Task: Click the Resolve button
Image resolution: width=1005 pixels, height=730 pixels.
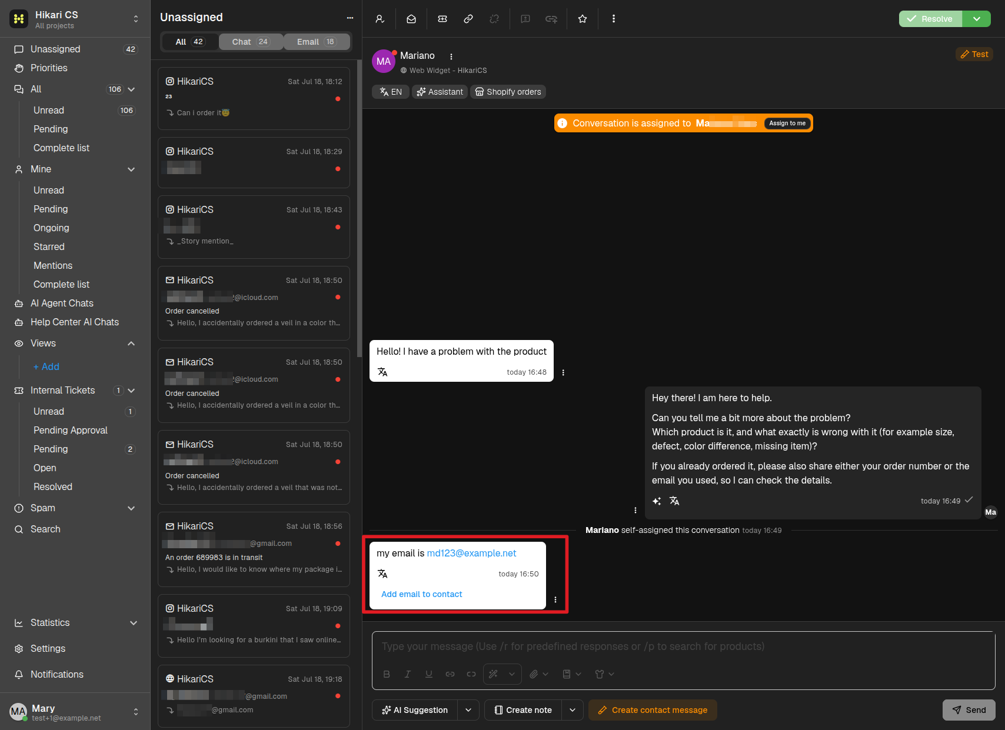Action: pos(930,19)
